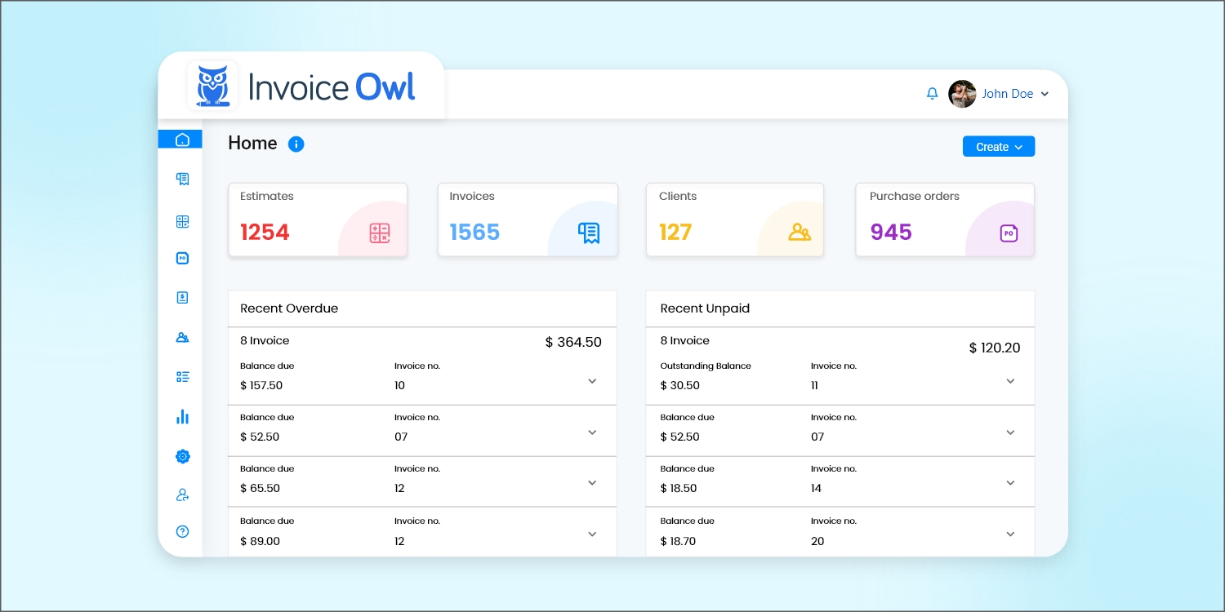Image resolution: width=1225 pixels, height=612 pixels.
Task: Open the Create dropdown button
Action: point(998,147)
